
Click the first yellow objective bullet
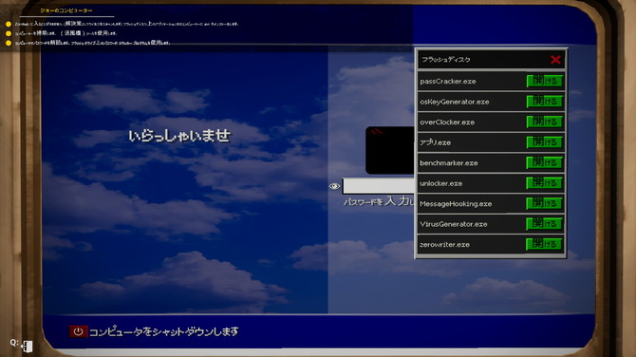click(x=9, y=24)
